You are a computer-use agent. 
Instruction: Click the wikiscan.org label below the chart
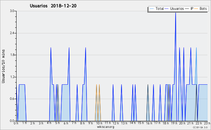[105, 127]
